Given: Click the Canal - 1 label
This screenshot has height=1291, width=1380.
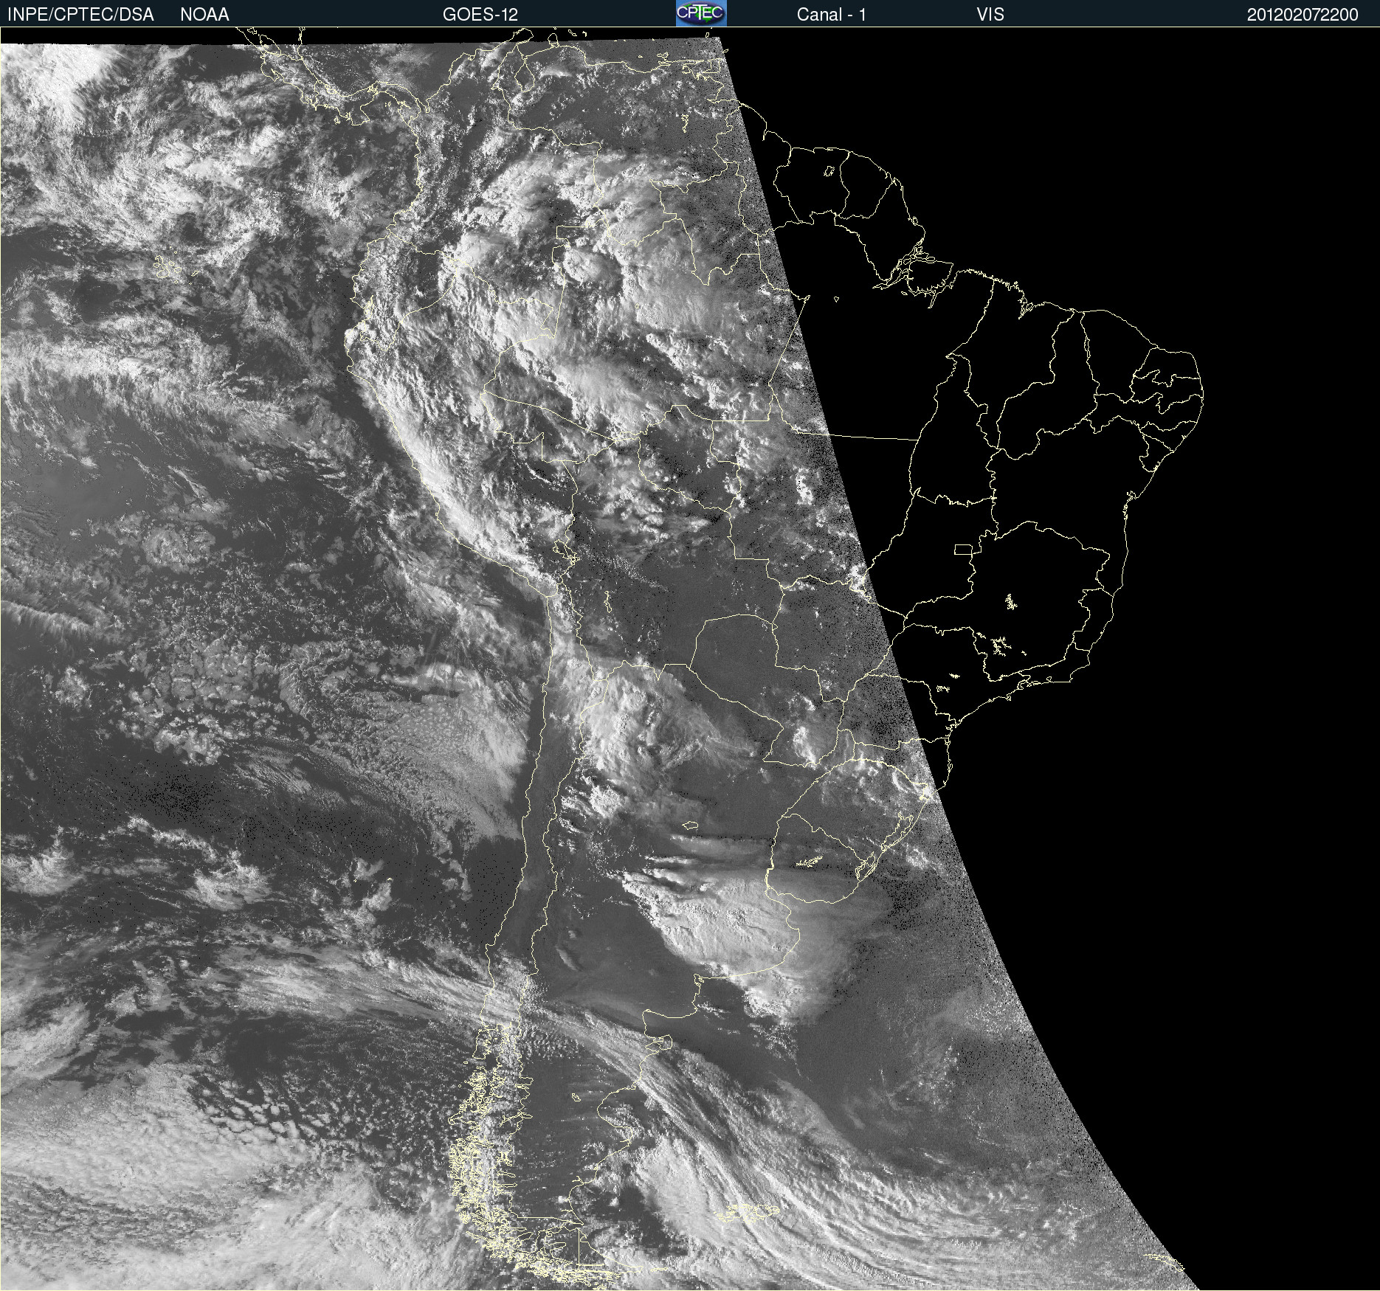Looking at the screenshot, I should pos(831,15).
